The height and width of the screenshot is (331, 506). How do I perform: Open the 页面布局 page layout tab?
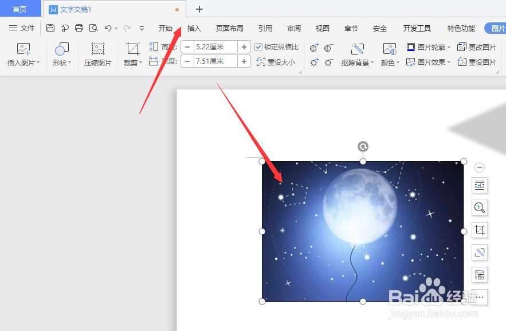[229, 28]
